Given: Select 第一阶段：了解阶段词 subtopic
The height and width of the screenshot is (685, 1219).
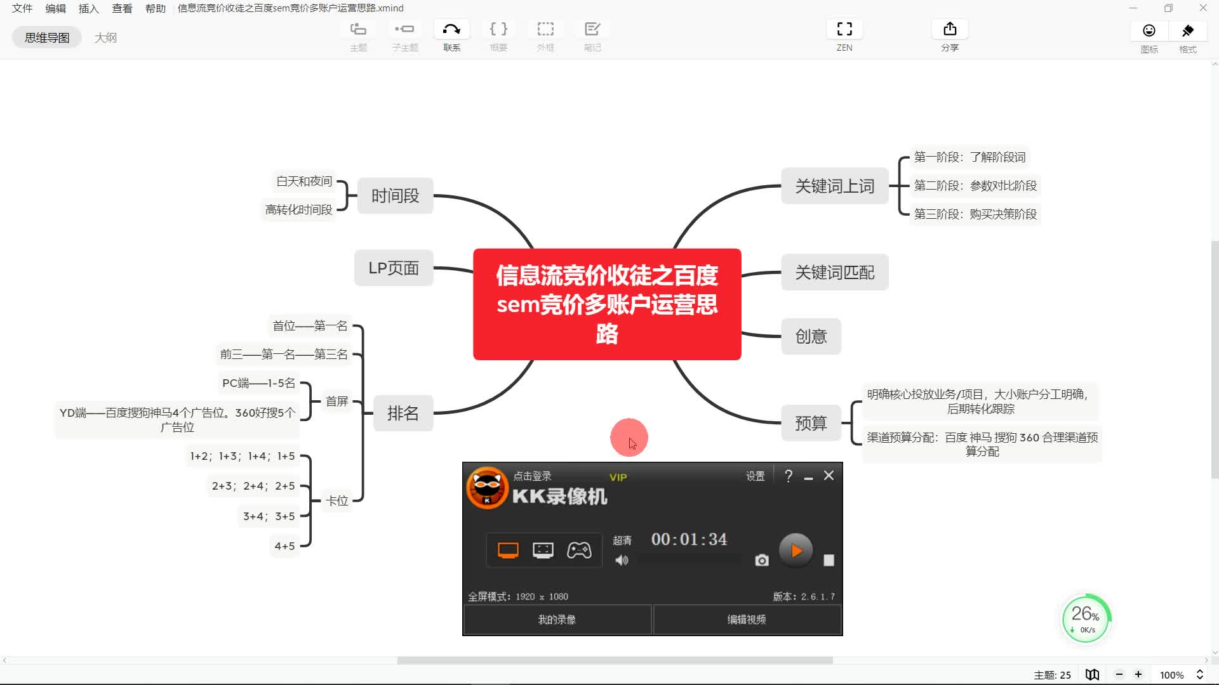Looking at the screenshot, I should click(969, 157).
